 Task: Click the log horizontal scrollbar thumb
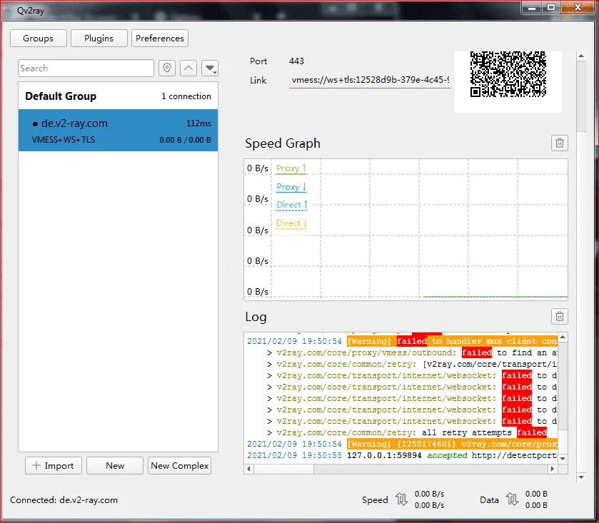(x=284, y=469)
